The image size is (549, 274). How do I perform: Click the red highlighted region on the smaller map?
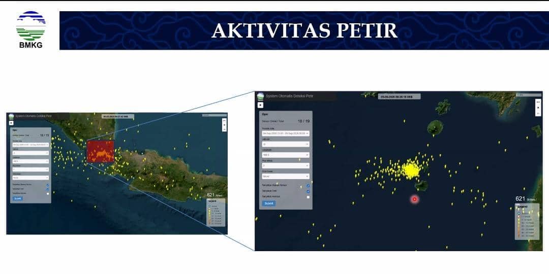(101, 151)
